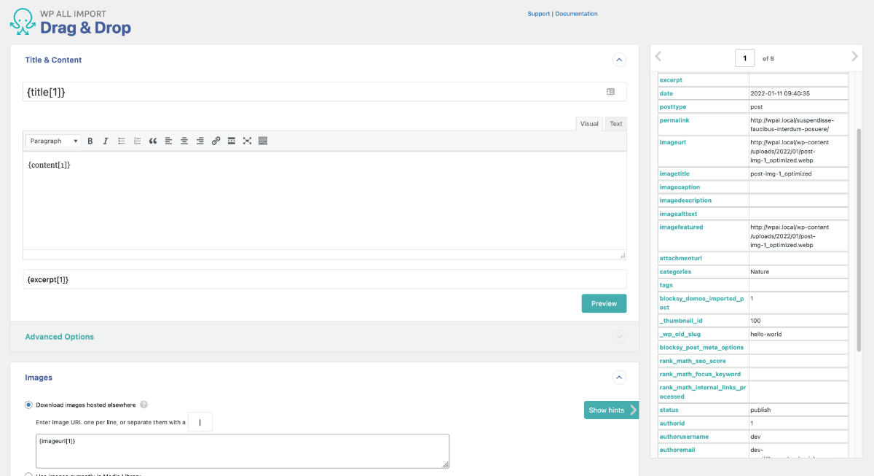Screen dimensions: 874x476
Task: Click the image URL textarea
Action: pyautogui.click(x=243, y=450)
